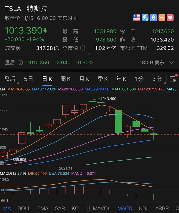Viewport: 179px width, 213px height.
Task: Tap the 今开 1017.630 value
Action: 163,31
